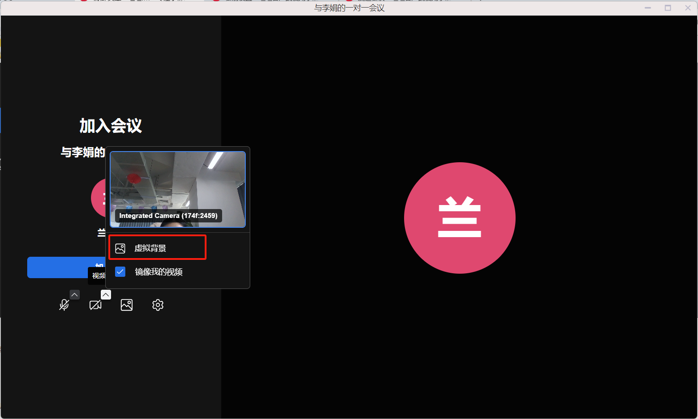Viewport: 698px width, 419px height.
Task: Expand the microphone options arrow
Action: [x=74, y=295]
